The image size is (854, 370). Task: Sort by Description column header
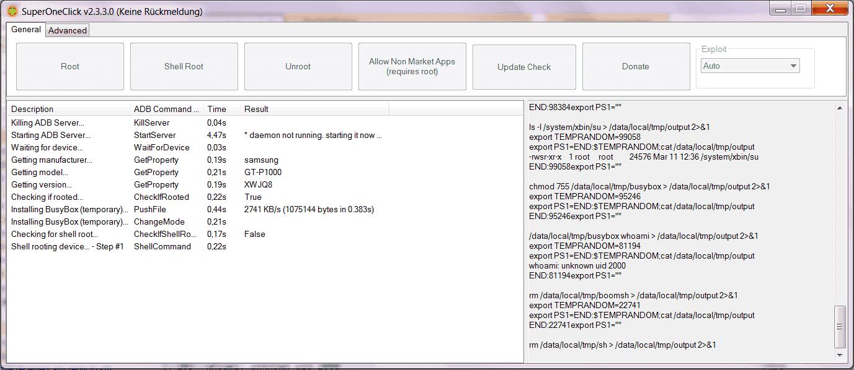coord(69,109)
